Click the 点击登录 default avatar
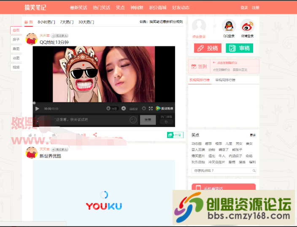Screen dimensions: 297x227 point(199,26)
